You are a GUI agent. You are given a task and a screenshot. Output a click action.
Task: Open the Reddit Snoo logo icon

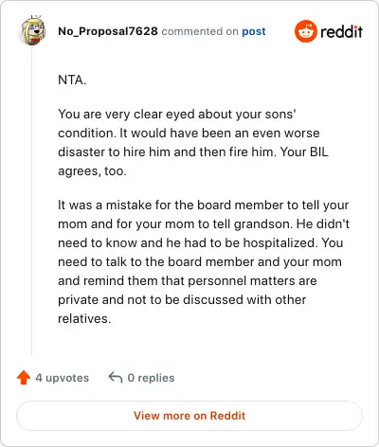[x=305, y=31]
